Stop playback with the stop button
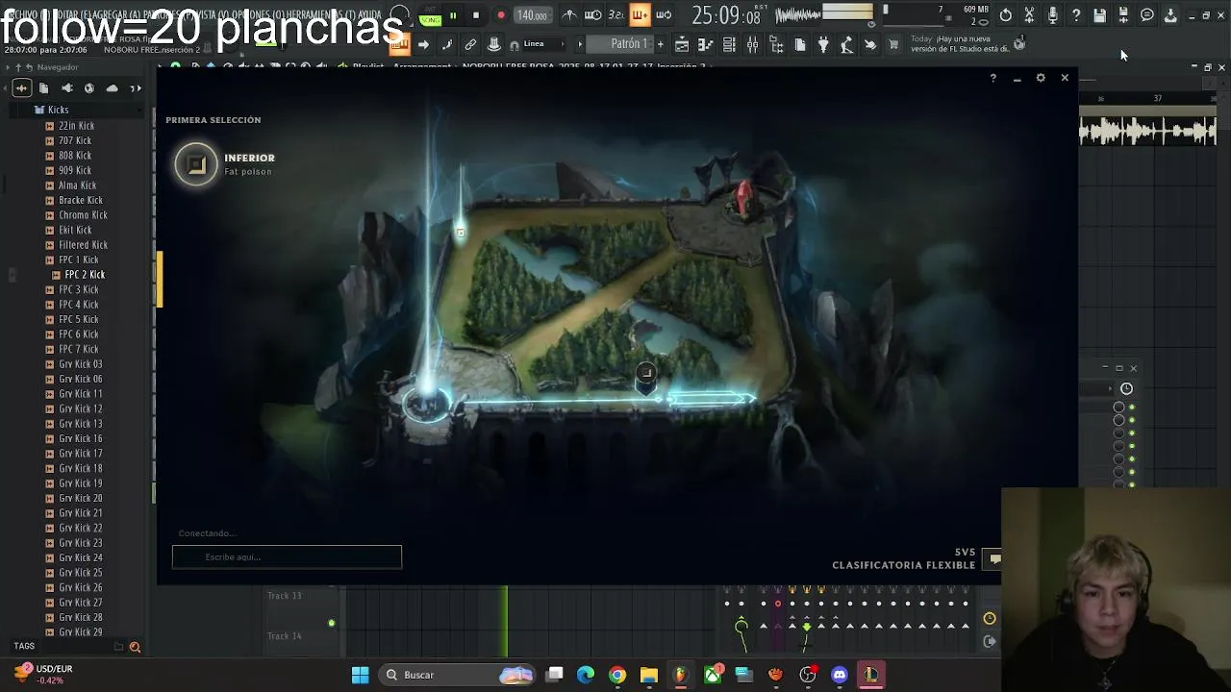Screen dimensions: 1231x692 (x=476, y=15)
